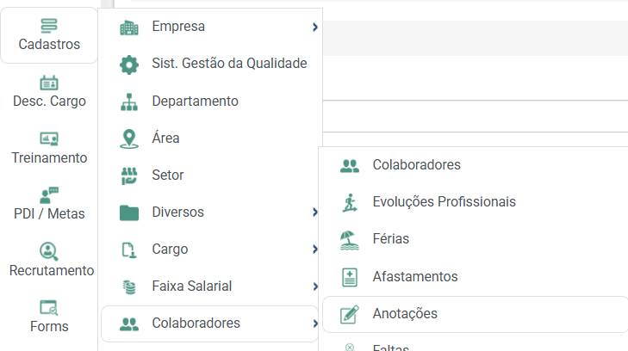Open Recrutamento magnifier icon
Image resolution: width=628 pixels, height=351 pixels.
tap(49, 251)
